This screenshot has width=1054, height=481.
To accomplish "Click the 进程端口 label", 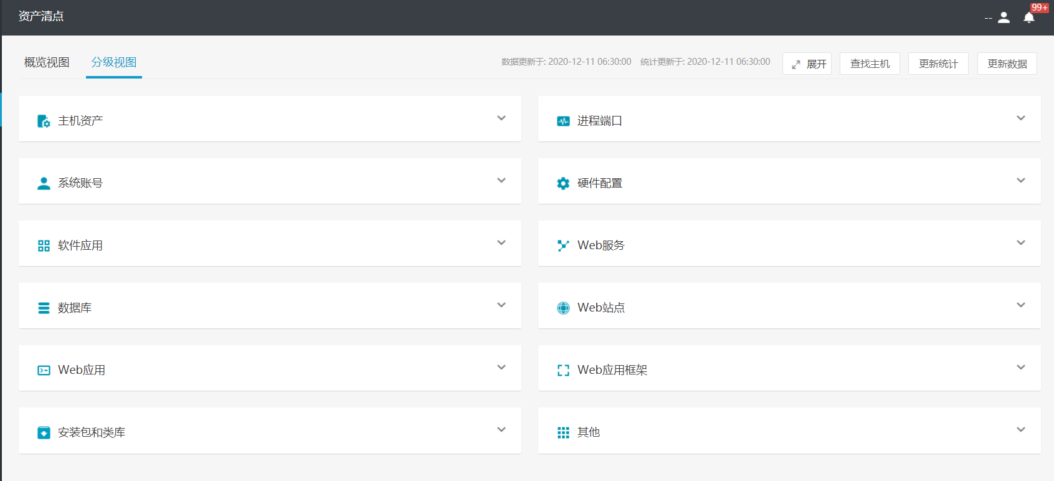I will click(600, 121).
